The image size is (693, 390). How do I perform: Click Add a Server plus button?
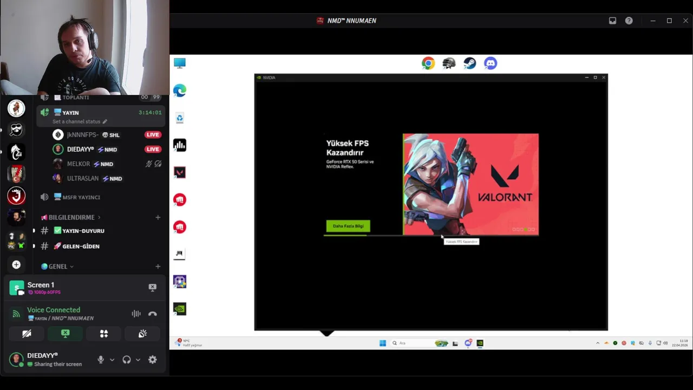(x=16, y=264)
